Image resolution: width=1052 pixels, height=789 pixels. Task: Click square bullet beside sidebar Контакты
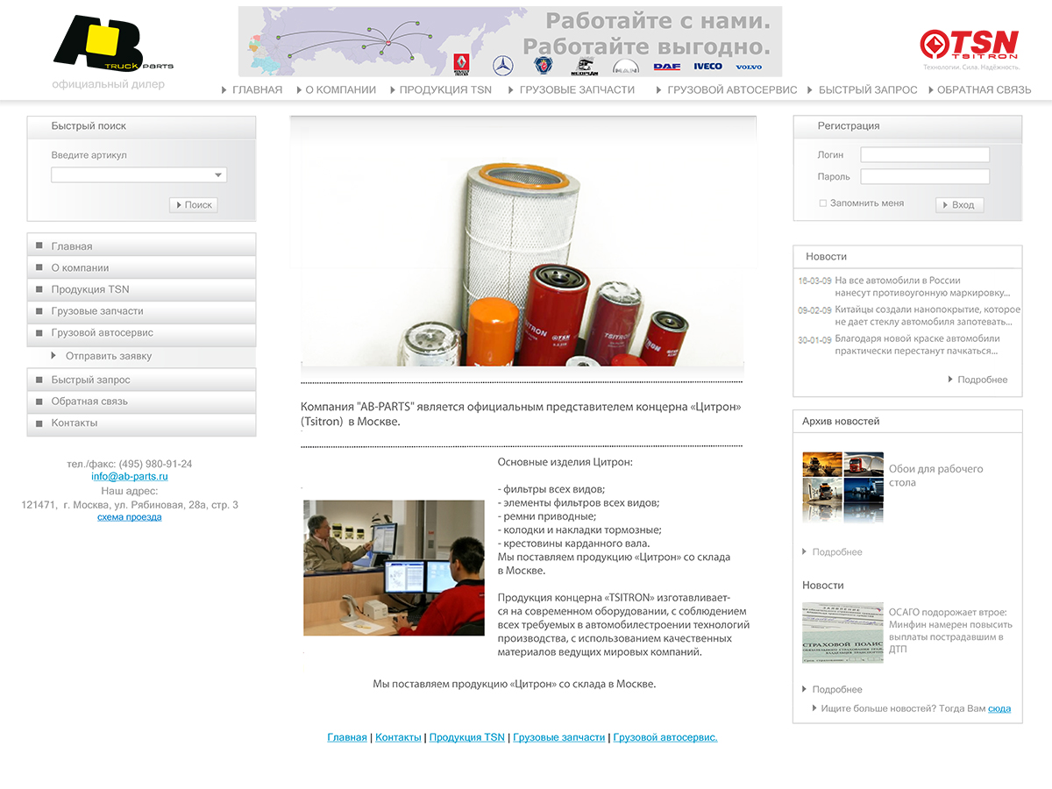click(39, 423)
